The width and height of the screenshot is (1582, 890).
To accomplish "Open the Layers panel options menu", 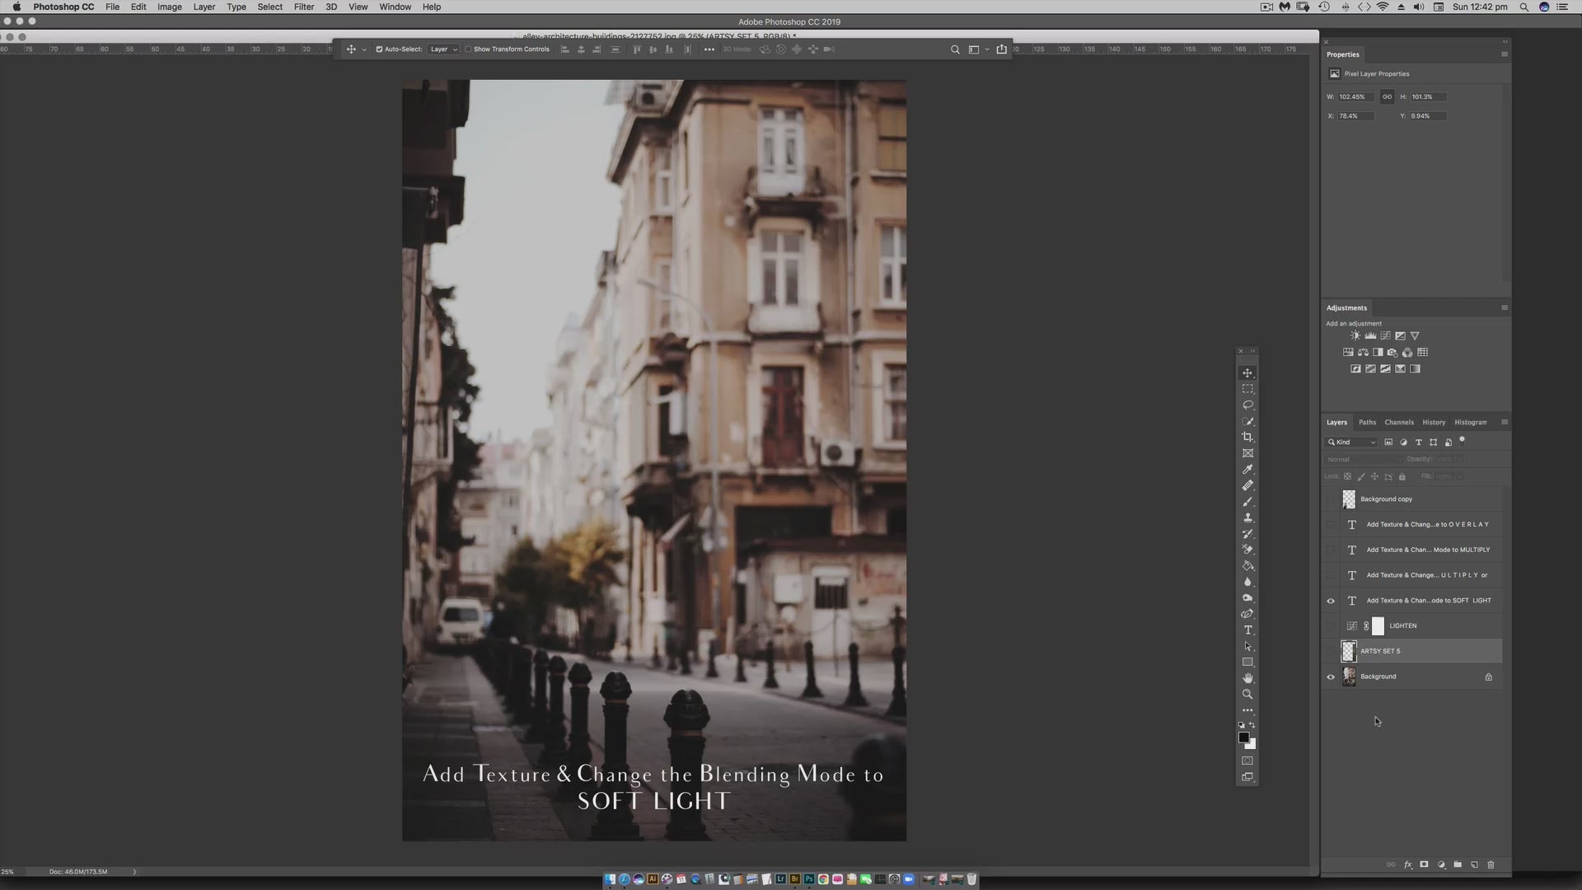I will [1505, 422].
